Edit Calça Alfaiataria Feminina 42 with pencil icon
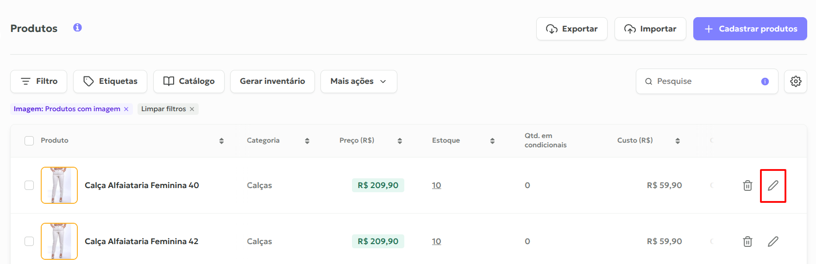This screenshot has width=816, height=264. click(773, 242)
